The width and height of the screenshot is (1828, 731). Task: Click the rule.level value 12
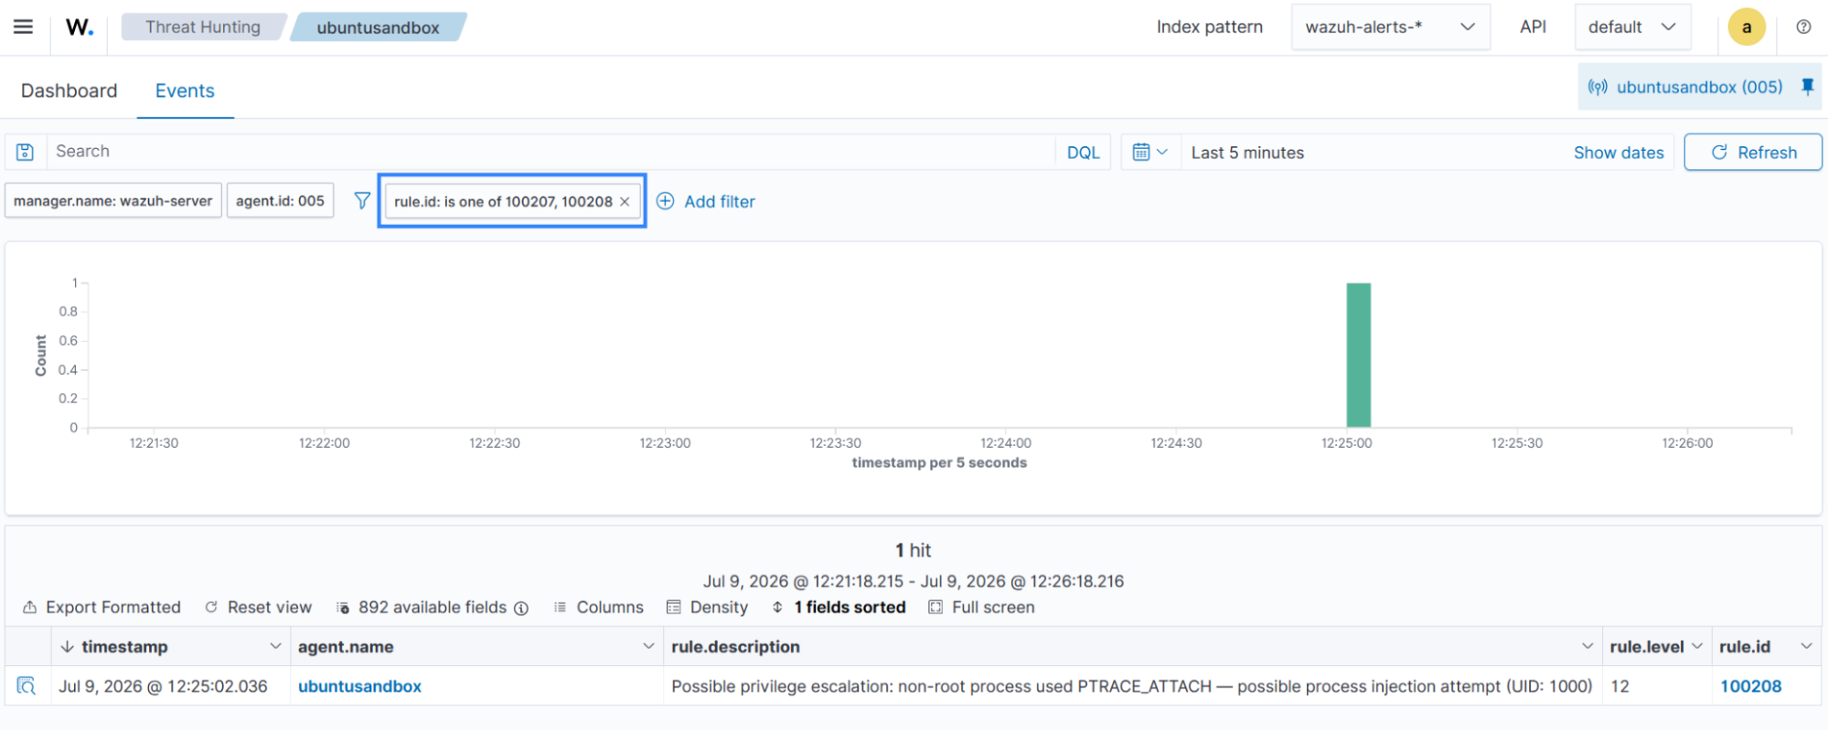[1620, 686]
